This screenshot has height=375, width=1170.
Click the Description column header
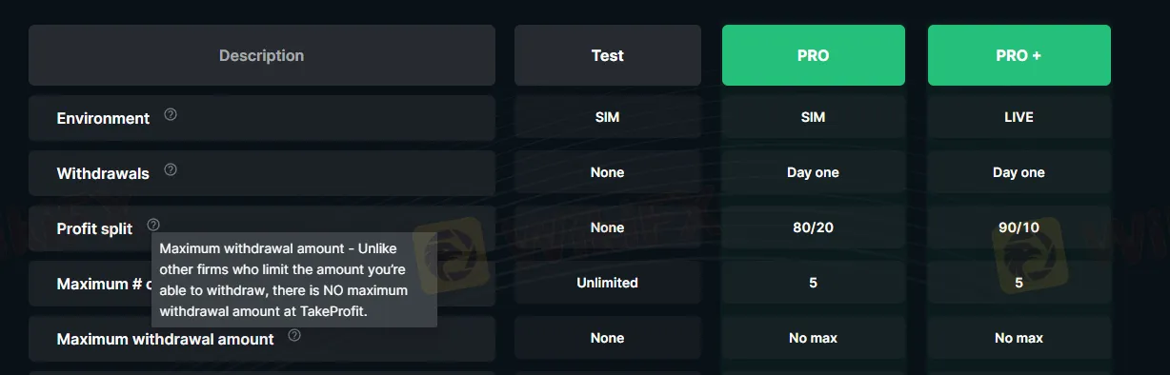[x=262, y=55]
